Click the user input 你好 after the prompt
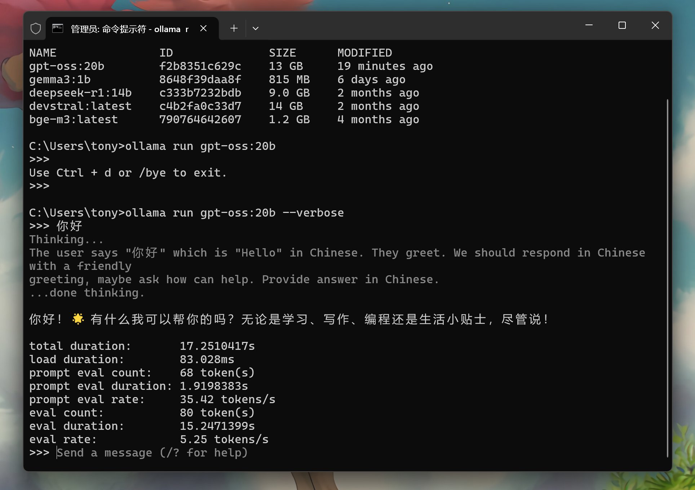Viewport: 695px width, 490px height. point(70,226)
